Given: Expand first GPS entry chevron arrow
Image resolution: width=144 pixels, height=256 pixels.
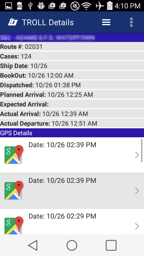Looking at the screenshot, I should click(137, 155).
